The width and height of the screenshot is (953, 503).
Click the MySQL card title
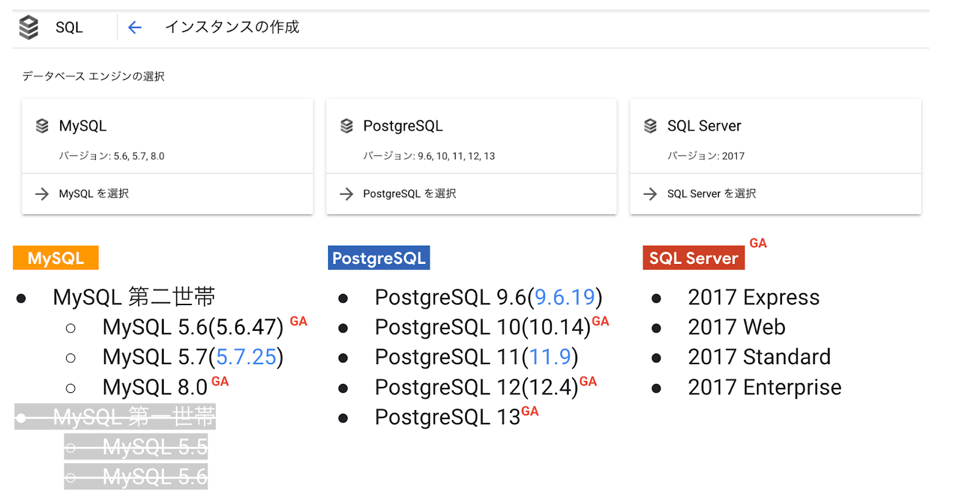(x=83, y=126)
